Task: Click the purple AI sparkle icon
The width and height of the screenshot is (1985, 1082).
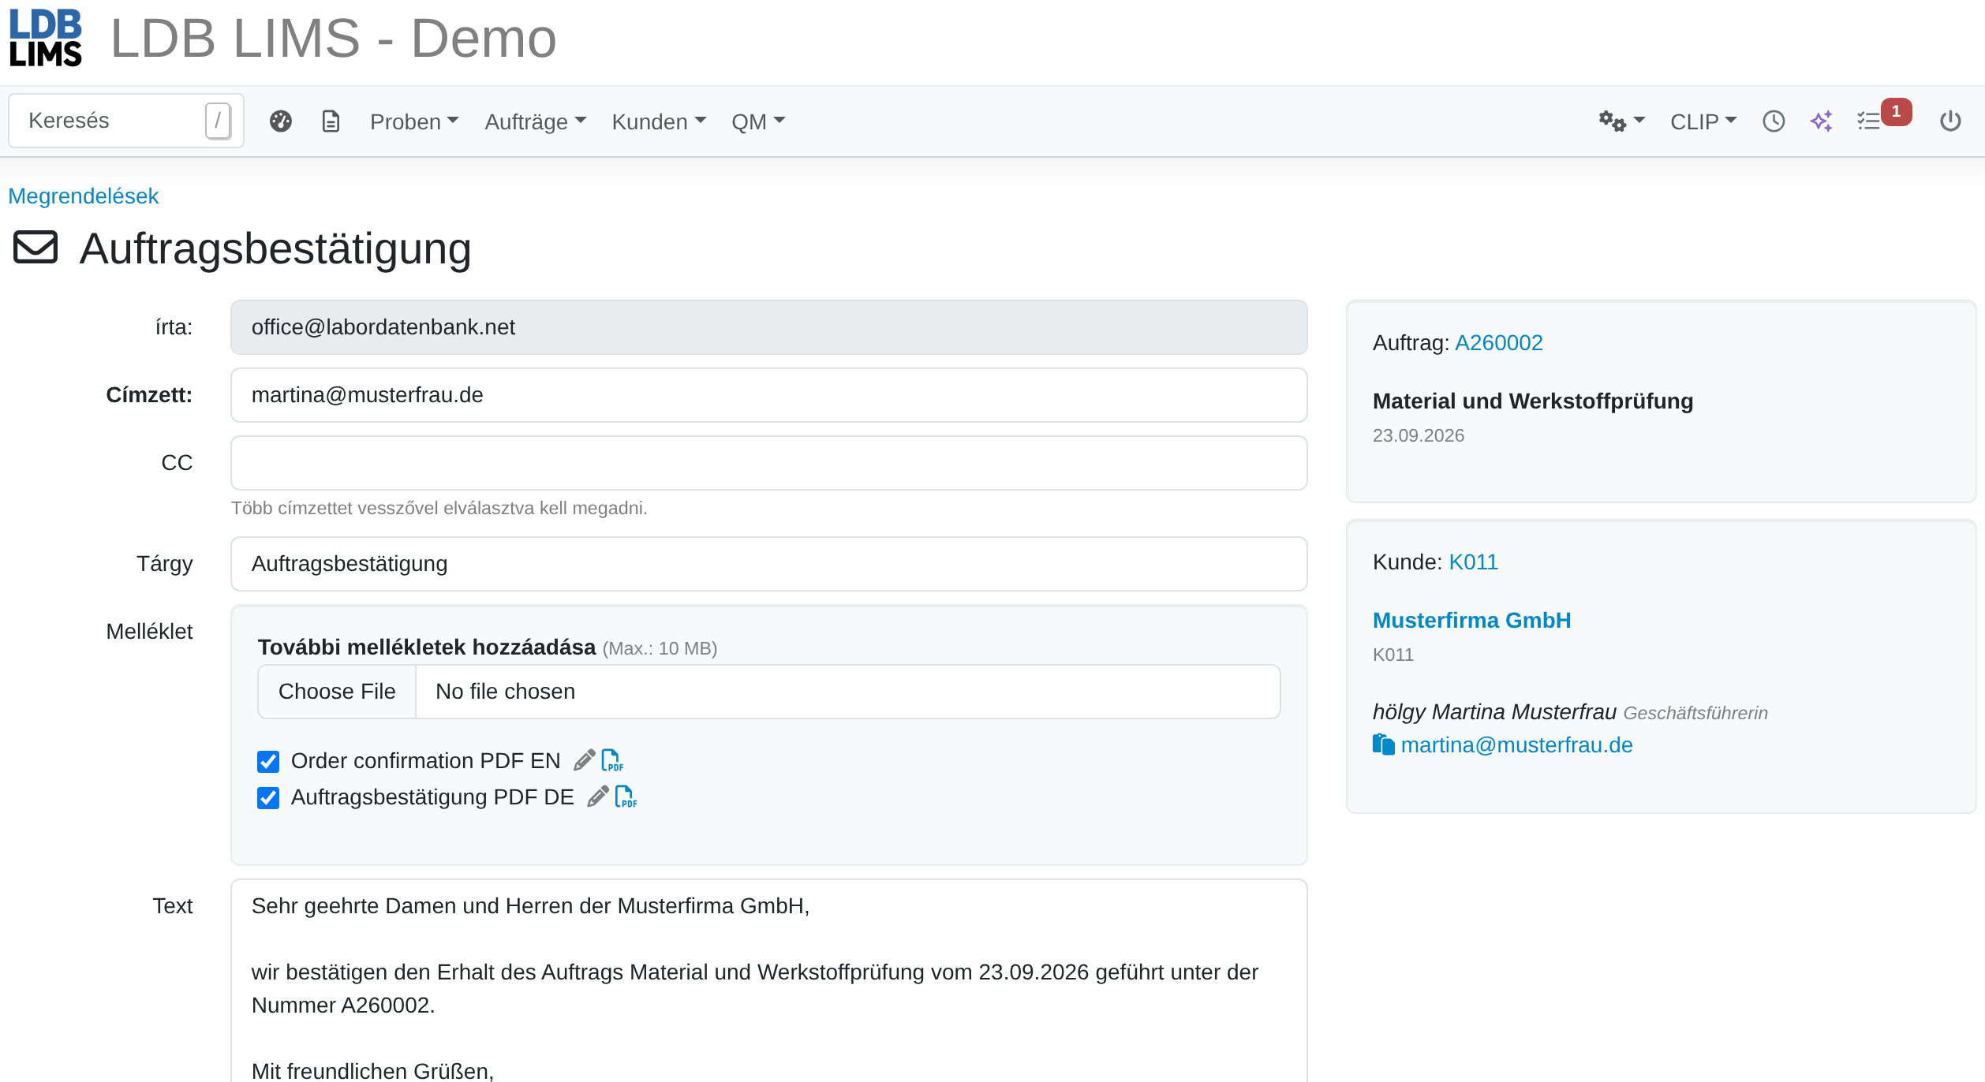Action: pos(1822,121)
